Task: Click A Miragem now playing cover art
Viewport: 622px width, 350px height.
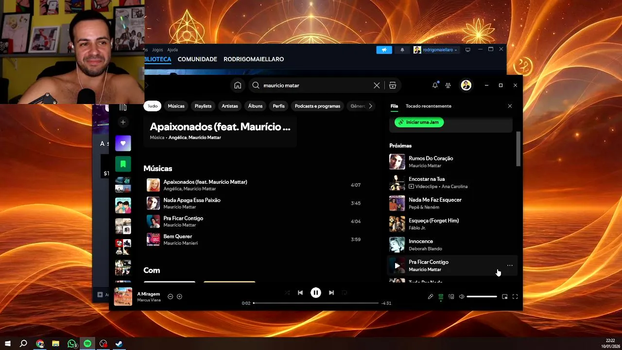Action: click(123, 297)
